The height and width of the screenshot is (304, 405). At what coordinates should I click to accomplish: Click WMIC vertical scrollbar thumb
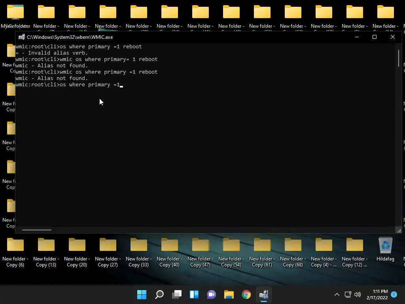point(399,58)
